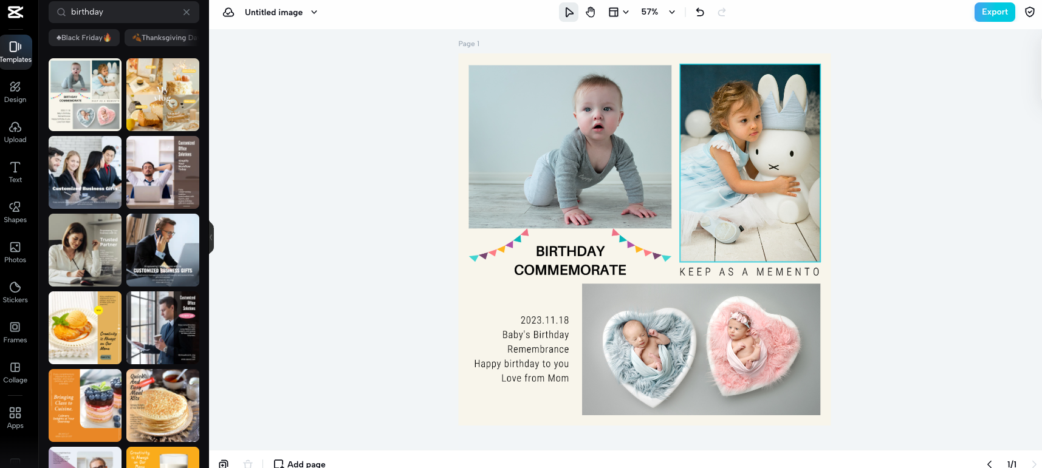Redo the last action

pos(722,12)
